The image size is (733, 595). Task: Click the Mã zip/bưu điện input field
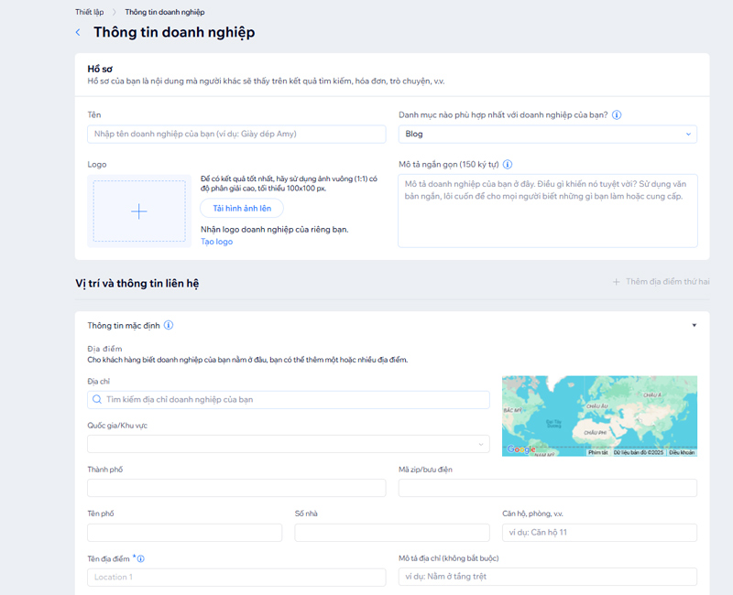tap(547, 488)
